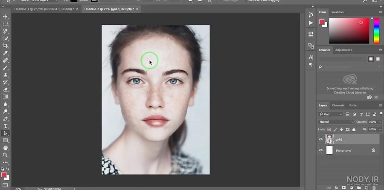Select the Zoom tool

[x=5, y=155]
